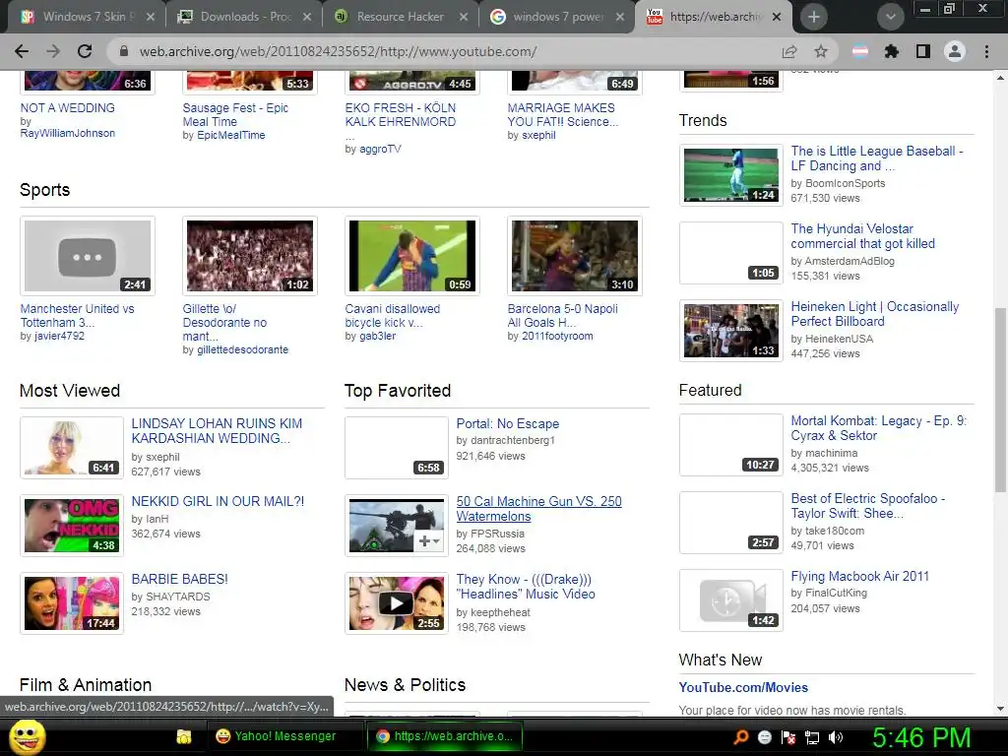This screenshot has height=756, width=1008.
Task: Click the tray search magnifier icon
Action: tap(740, 736)
